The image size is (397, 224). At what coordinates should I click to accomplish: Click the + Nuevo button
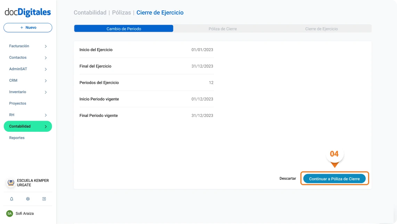coord(27,27)
